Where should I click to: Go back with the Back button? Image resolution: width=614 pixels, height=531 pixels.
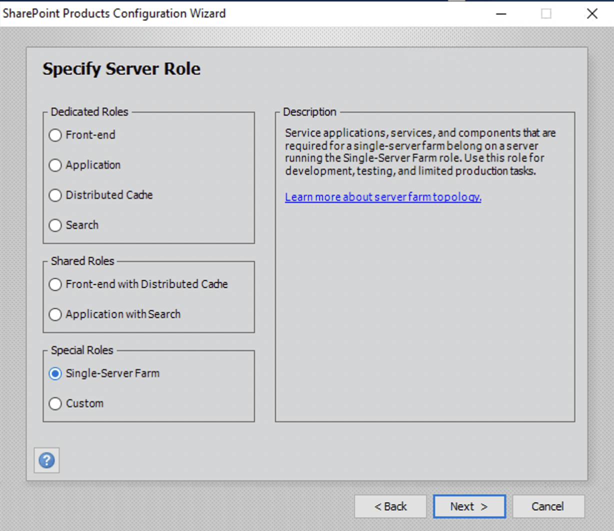[390, 506]
